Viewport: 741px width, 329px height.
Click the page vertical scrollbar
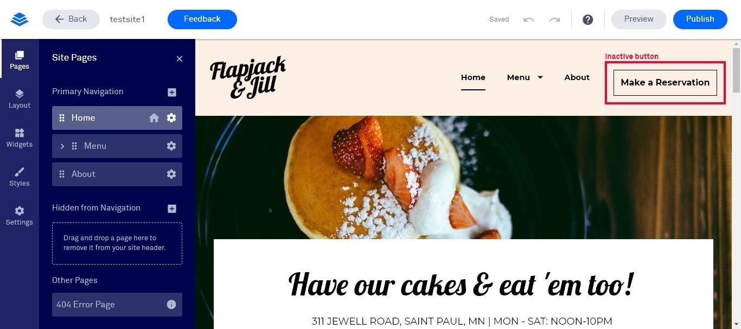click(736, 184)
